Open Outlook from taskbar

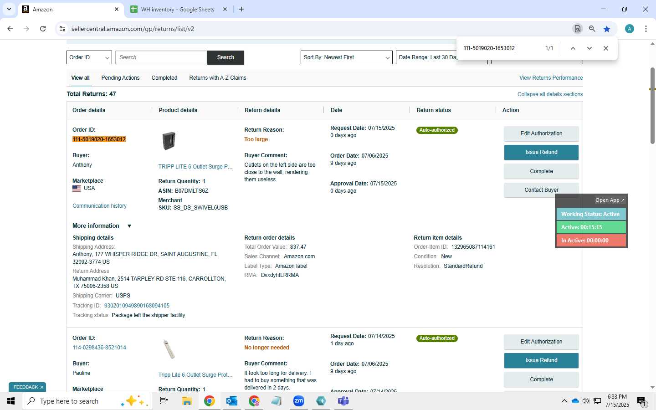tap(231, 401)
